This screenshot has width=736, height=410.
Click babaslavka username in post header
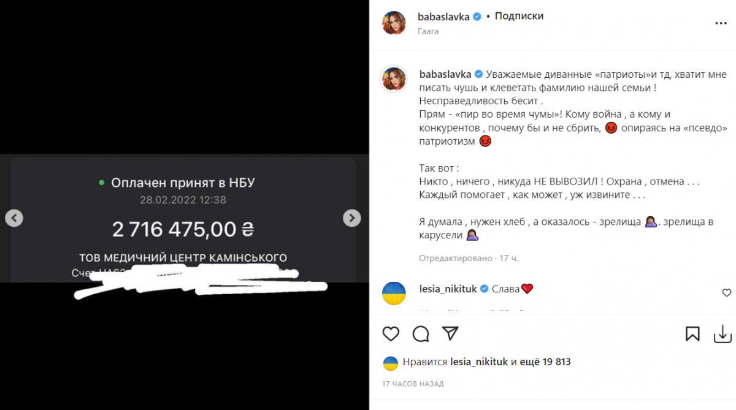click(x=444, y=17)
